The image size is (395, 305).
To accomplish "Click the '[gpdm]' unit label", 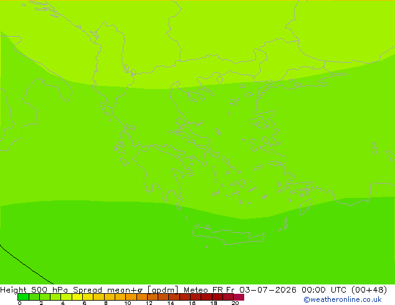I will [x=163, y=290].
